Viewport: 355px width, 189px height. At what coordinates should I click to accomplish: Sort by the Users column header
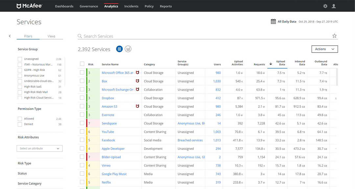[x=217, y=64]
